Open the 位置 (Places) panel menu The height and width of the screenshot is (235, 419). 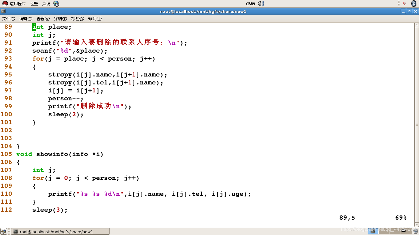[x=34, y=4]
